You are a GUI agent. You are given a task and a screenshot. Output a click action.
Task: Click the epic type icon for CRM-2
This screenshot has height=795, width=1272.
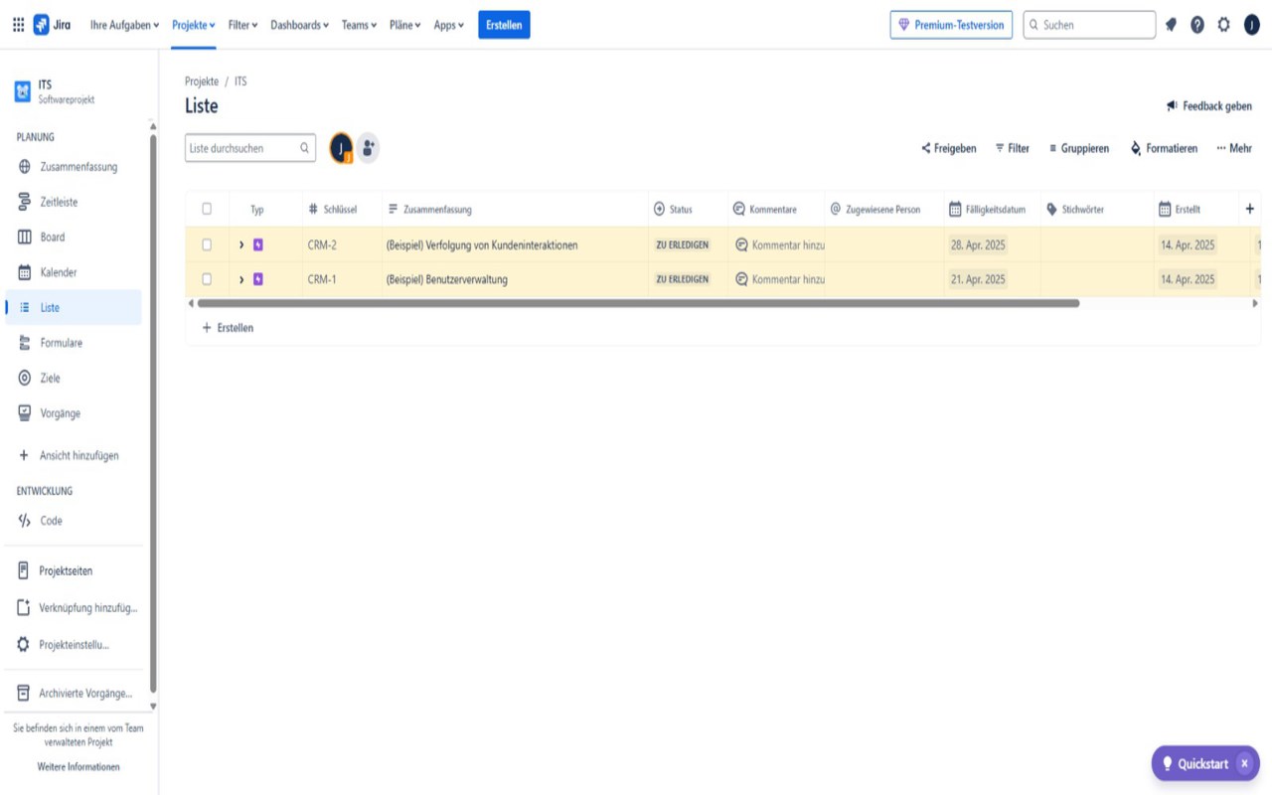[x=258, y=244]
